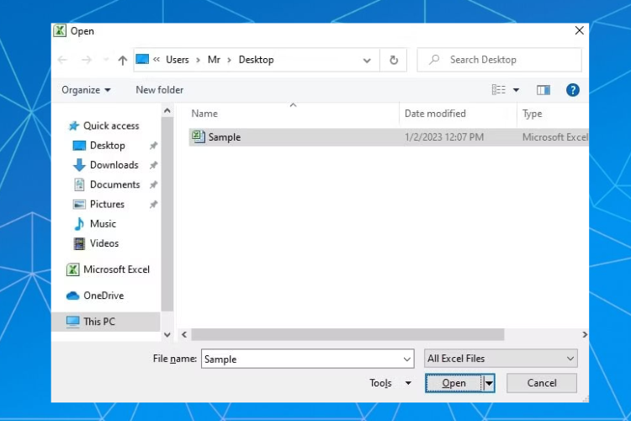This screenshot has height=421, width=631.
Task: Open Help with the question mark icon
Action: tap(572, 90)
